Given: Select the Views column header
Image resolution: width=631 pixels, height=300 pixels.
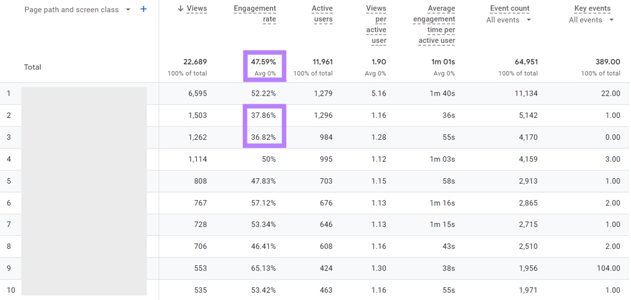Looking at the screenshot, I should click(x=197, y=8).
